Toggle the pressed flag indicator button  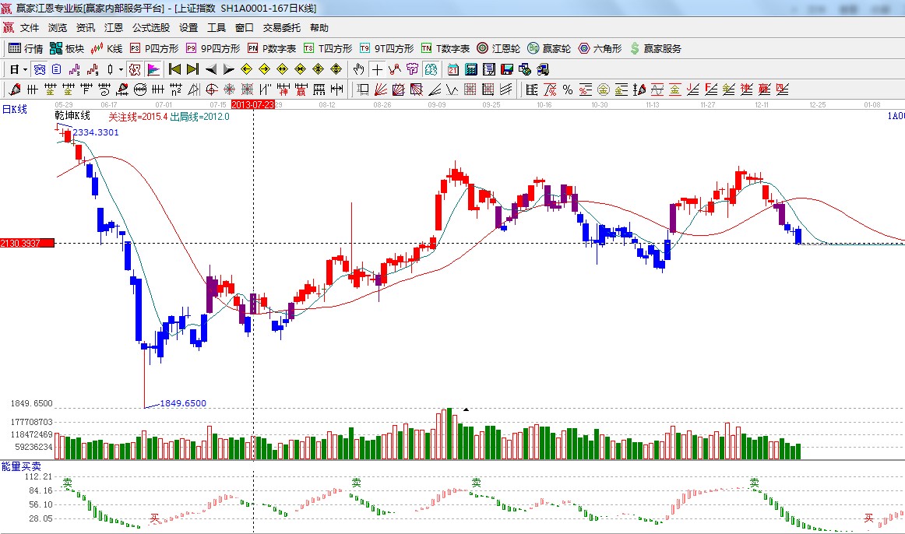click(x=153, y=69)
